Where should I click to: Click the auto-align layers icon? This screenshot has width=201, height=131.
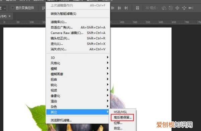(x=137, y=8)
